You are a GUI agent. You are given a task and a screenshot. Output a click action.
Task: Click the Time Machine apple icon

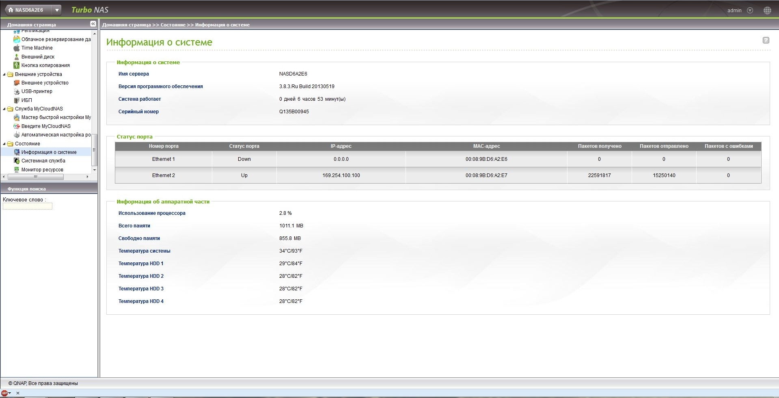coord(17,48)
